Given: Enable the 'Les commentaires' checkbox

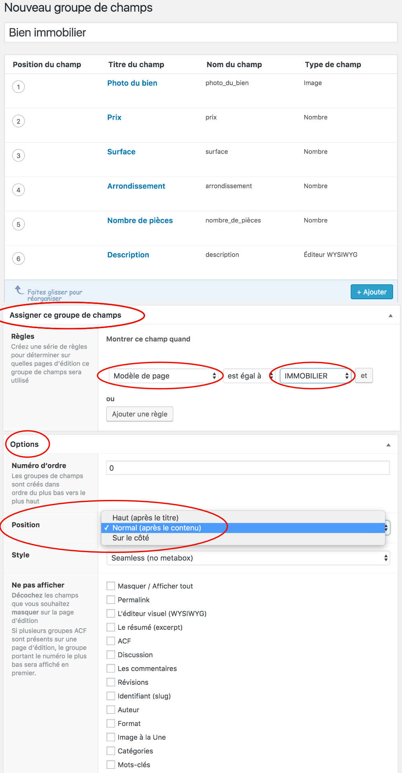Looking at the screenshot, I should click(111, 668).
